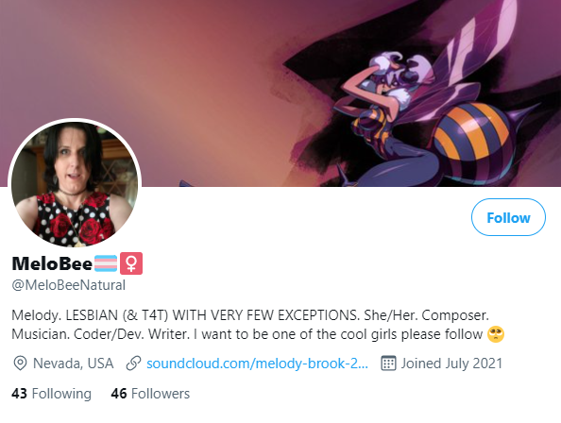The height and width of the screenshot is (423, 561).
Task: Click the bio line mentioning Coder/Dev
Action: pos(258,334)
